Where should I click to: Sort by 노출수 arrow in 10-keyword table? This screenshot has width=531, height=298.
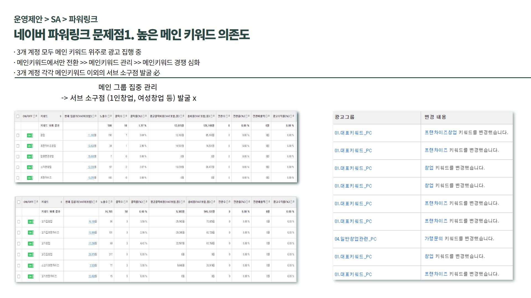pyautogui.click(x=111, y=116)
